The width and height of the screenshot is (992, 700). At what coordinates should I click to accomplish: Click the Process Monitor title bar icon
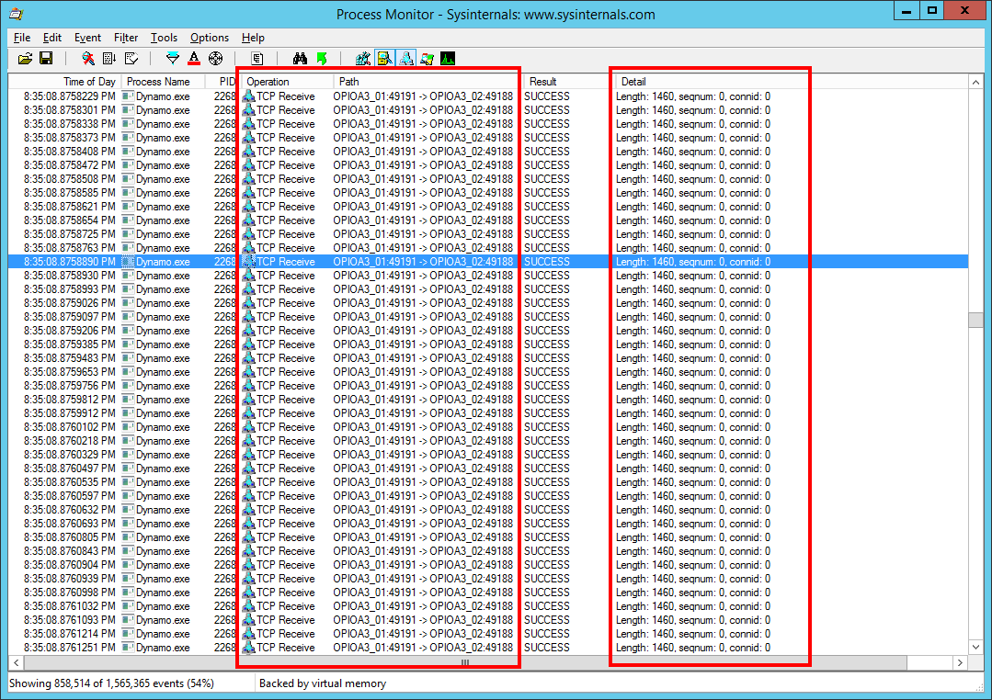coord(16,14)
